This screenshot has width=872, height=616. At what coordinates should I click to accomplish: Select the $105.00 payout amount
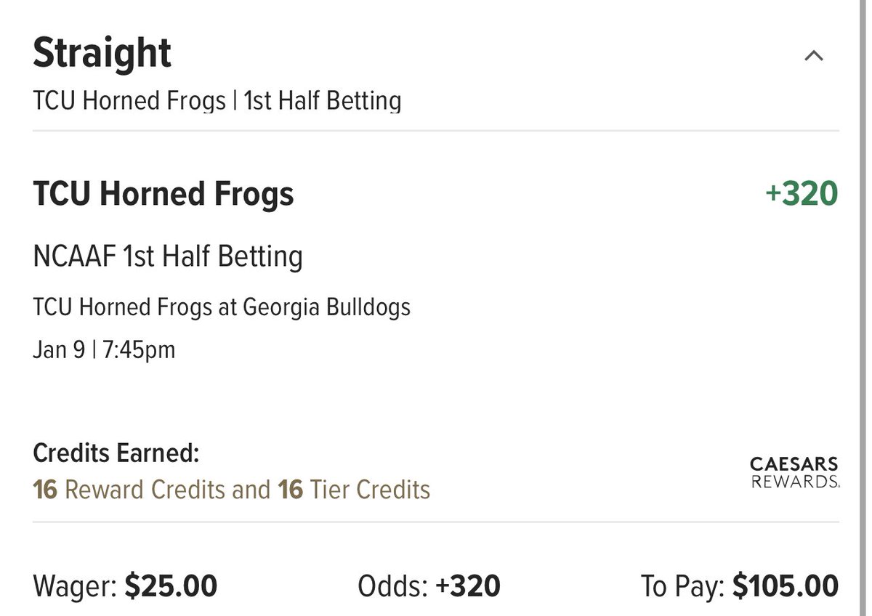785,585
